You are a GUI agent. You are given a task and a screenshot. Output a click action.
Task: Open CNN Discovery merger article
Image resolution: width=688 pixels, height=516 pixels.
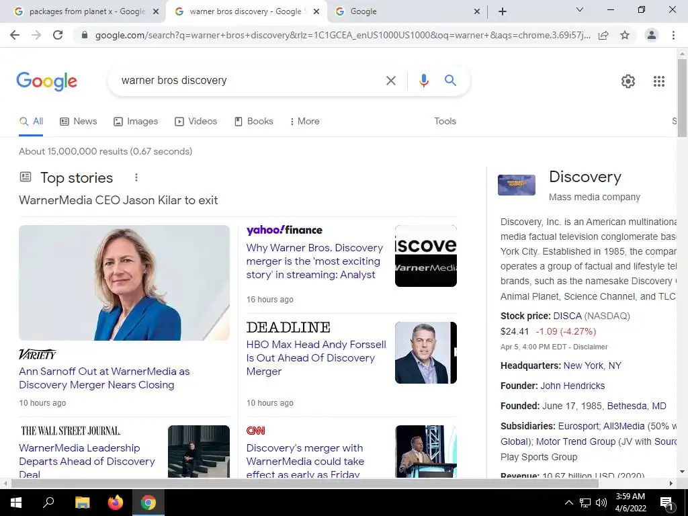[305, 461]
